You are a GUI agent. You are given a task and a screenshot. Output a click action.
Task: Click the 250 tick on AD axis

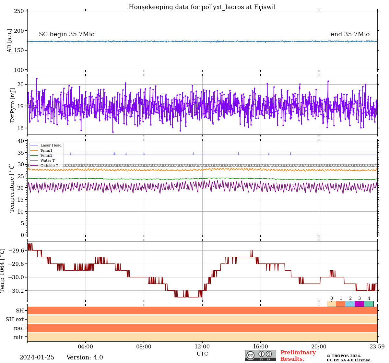[19, 11]
